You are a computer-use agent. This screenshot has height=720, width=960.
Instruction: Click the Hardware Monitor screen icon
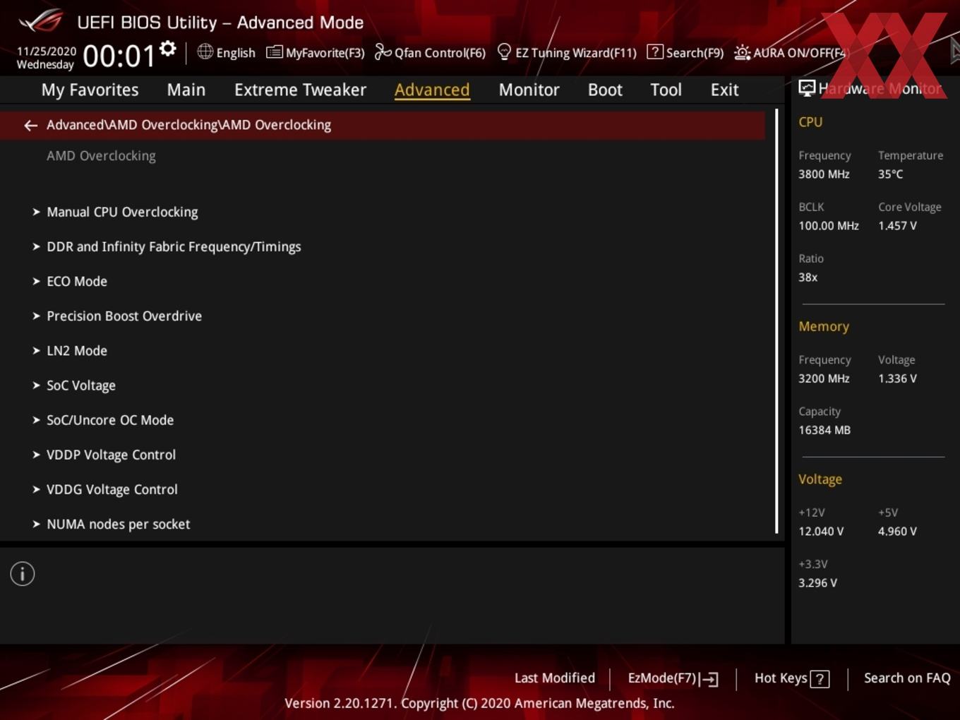(x=807, y=88)
